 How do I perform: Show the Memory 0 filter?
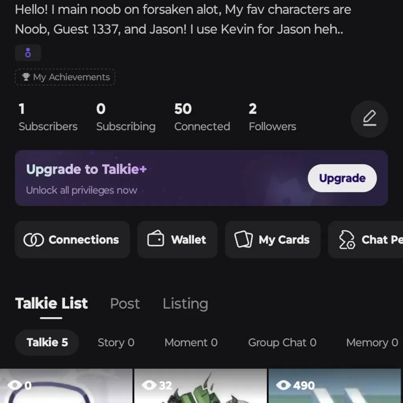[x=372, y=342]
